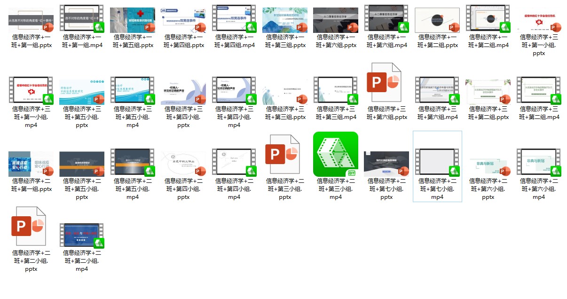The width and height of the screenshot is (567, 299).
Task: Click the 二班+第五小组.mp4 video file
Action: click(x=133, y=163)
